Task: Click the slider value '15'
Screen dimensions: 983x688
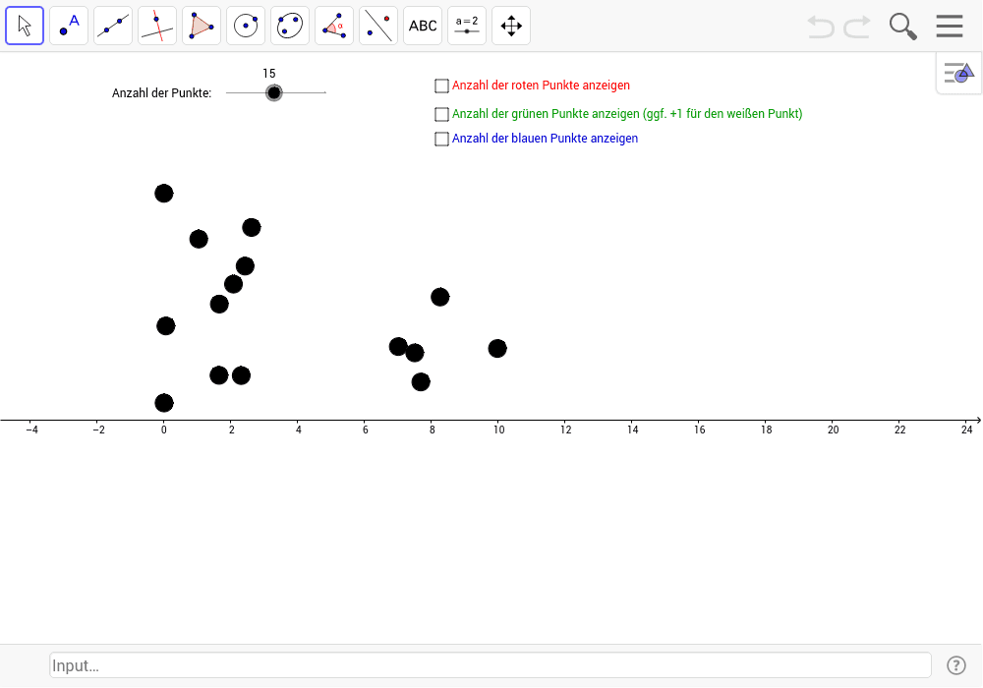Action: (x=269, y=74)
